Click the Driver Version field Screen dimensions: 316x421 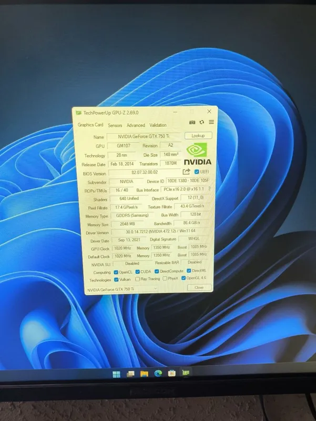pyautogui.click(x=161, y=231)
